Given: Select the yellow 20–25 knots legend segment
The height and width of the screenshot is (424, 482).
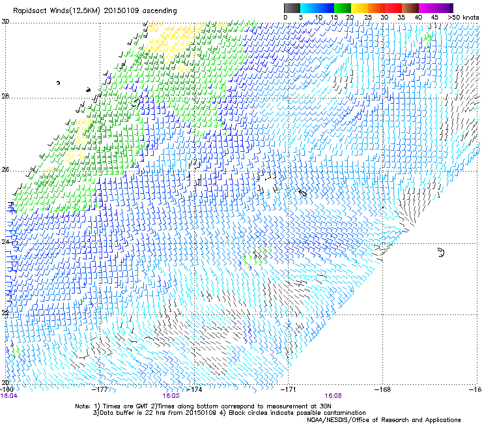Looking at the screenshot, I should pos(360,8).
